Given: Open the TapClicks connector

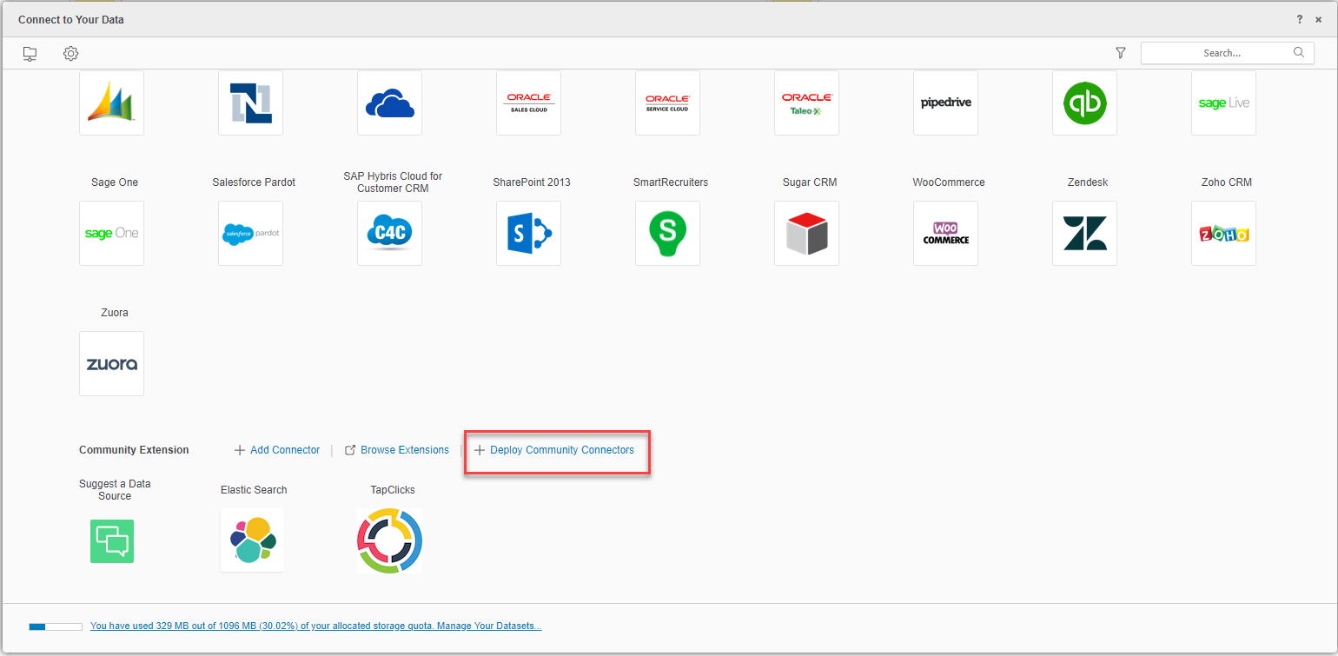Looking at the screenshot, I should tap(389, 540).
